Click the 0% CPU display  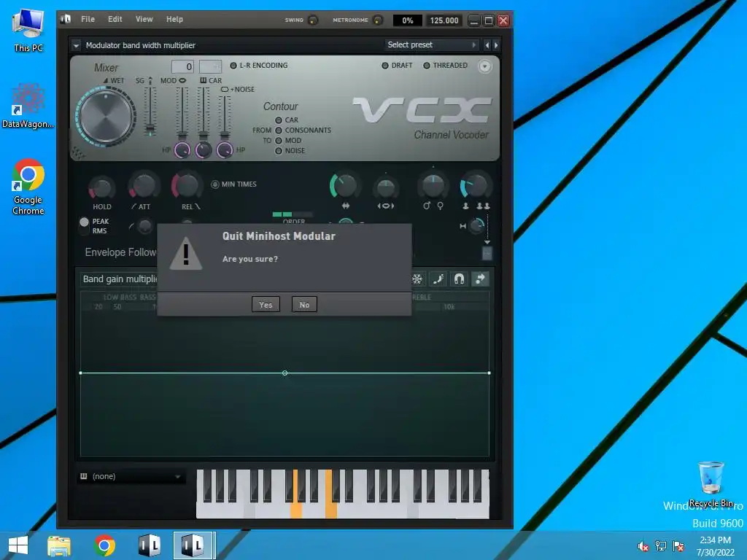(407, 20)
